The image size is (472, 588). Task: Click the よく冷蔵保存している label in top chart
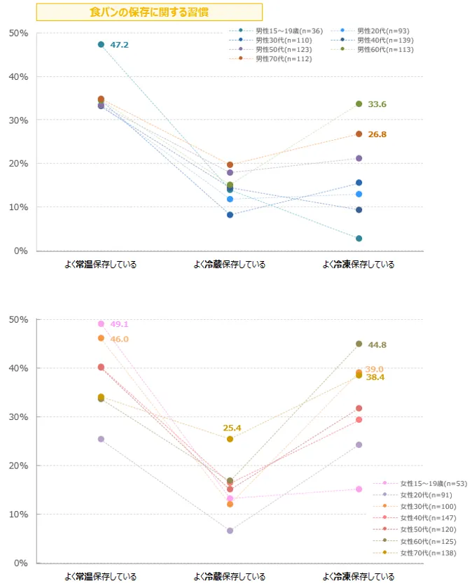click(230, 265)
